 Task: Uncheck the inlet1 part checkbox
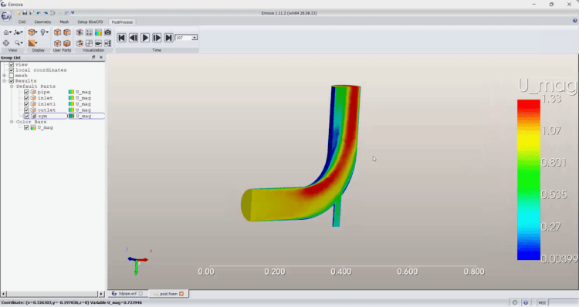click(x=26, y=103)
